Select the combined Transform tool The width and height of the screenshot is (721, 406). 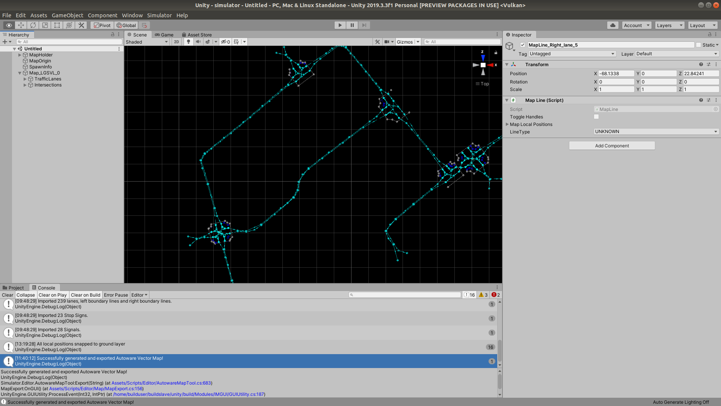coord(69,25)
